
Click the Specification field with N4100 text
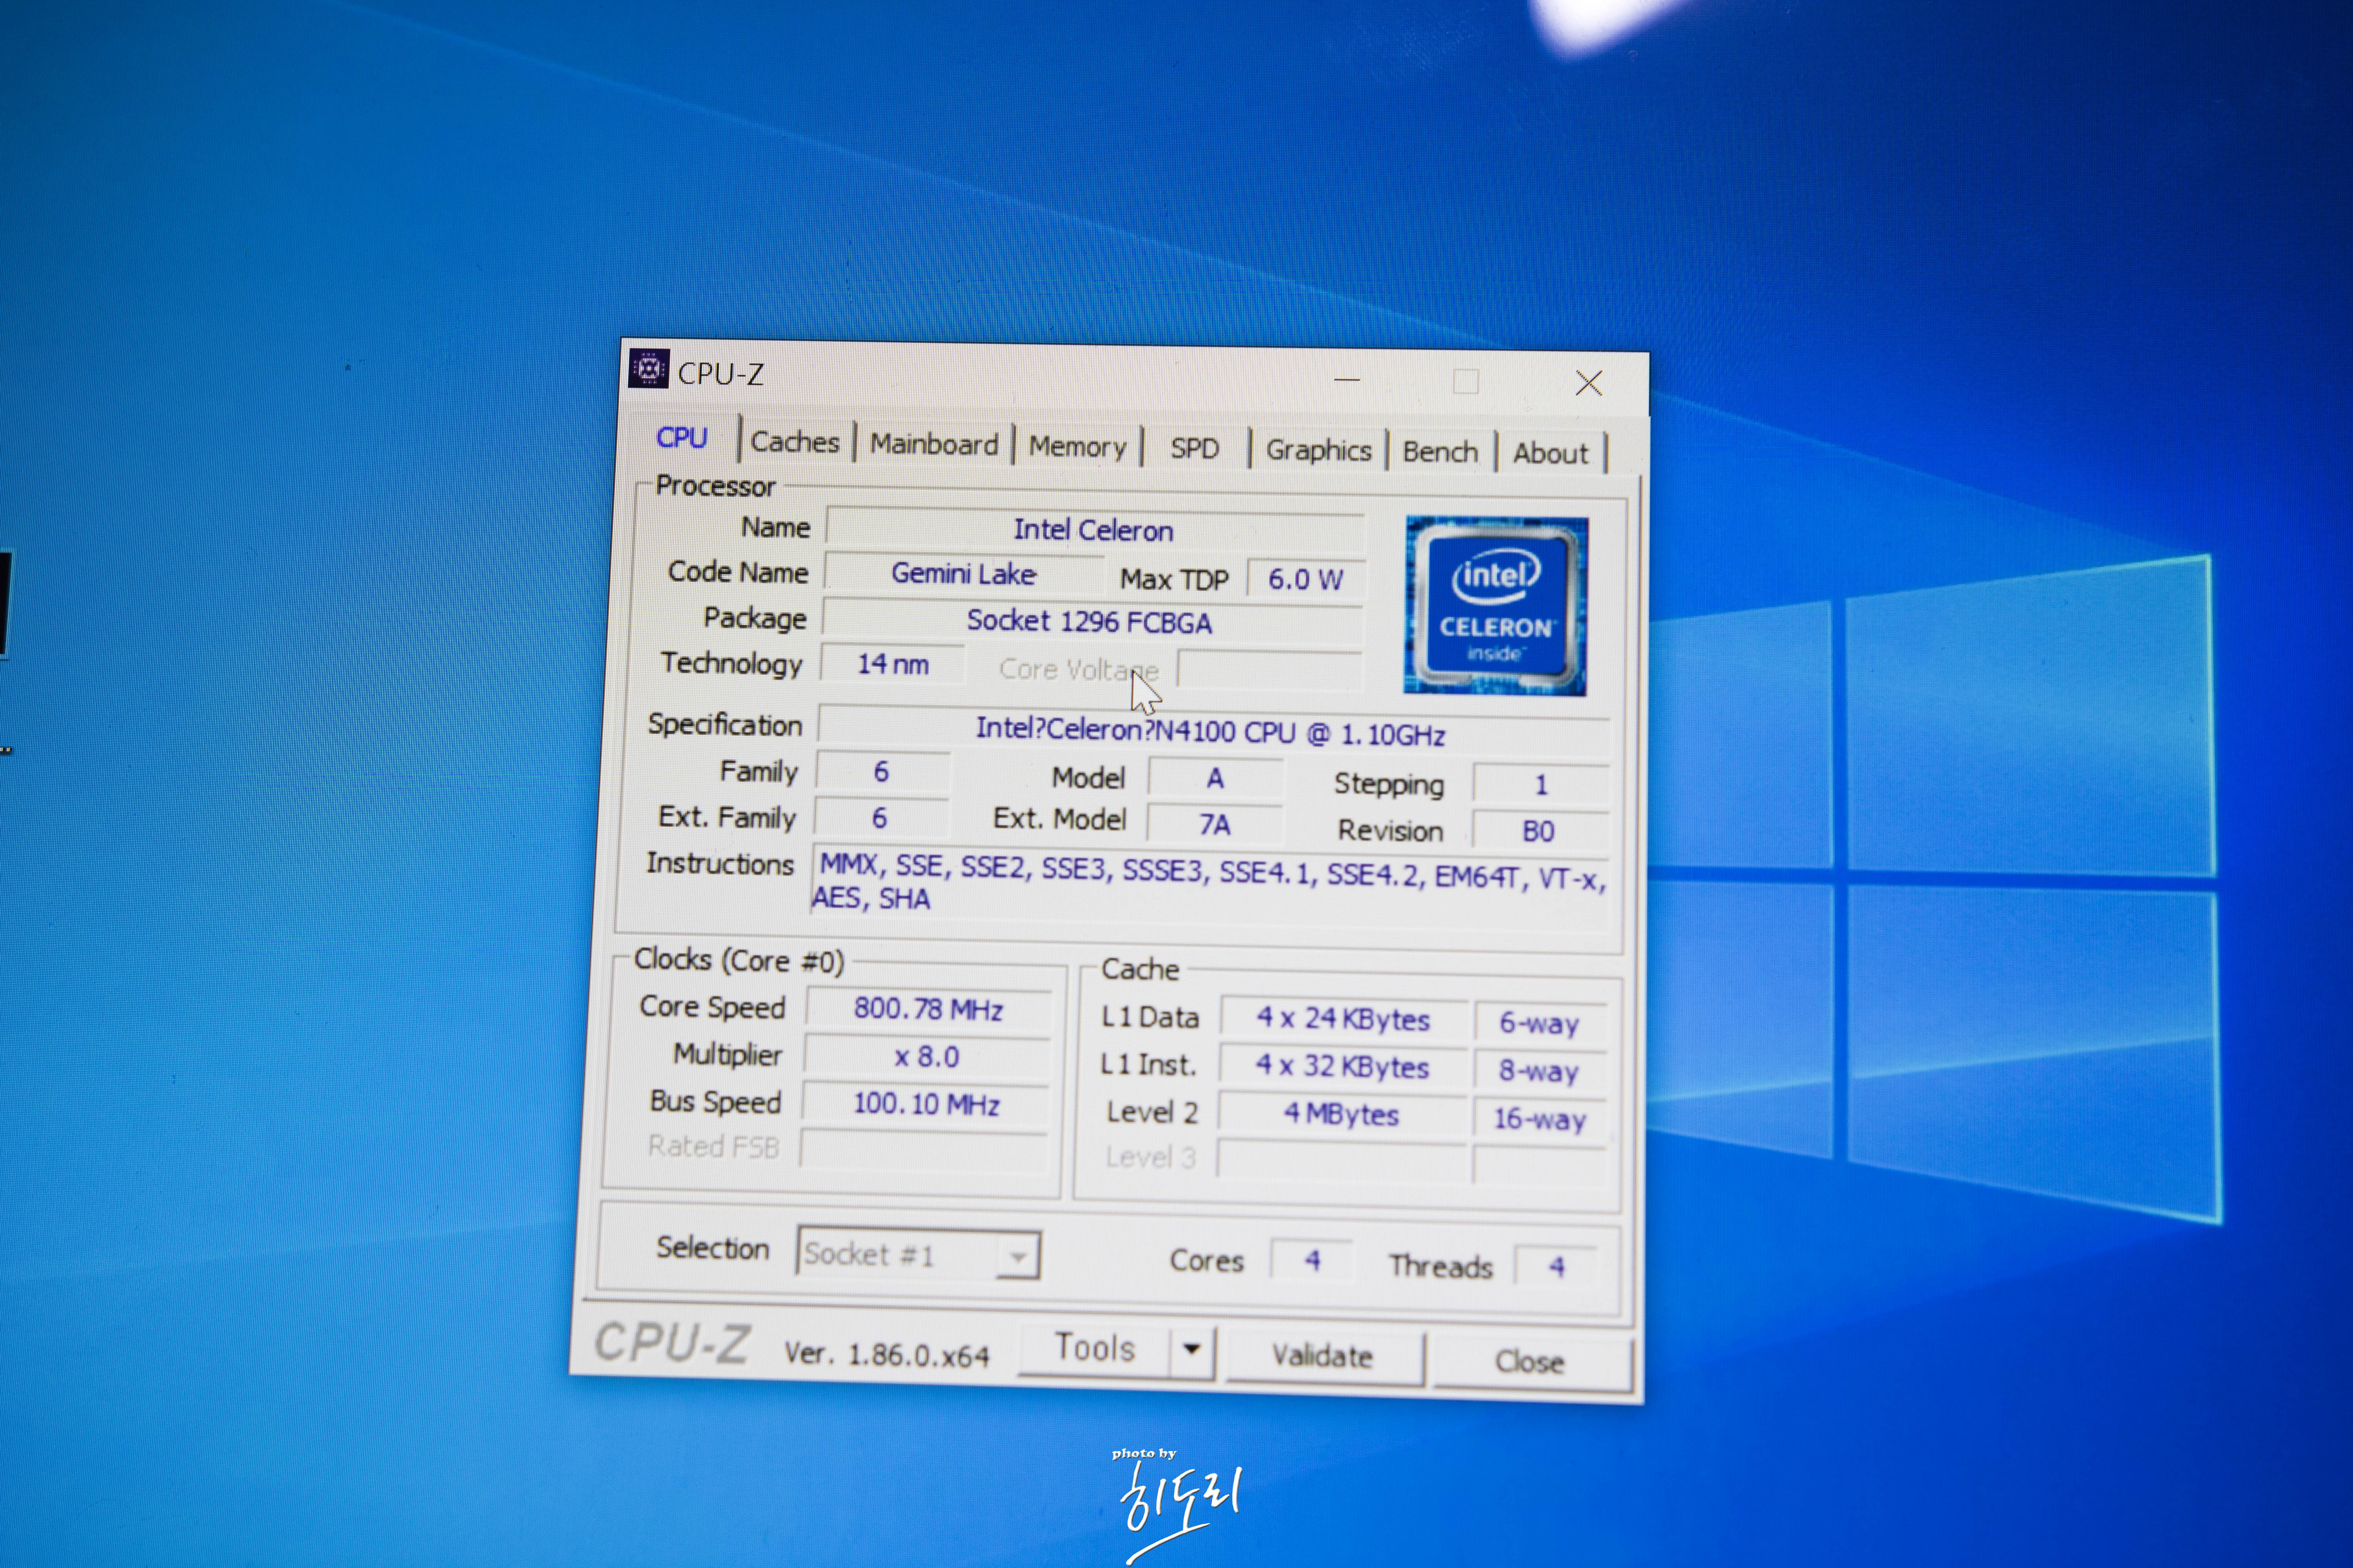point(1211,732)
